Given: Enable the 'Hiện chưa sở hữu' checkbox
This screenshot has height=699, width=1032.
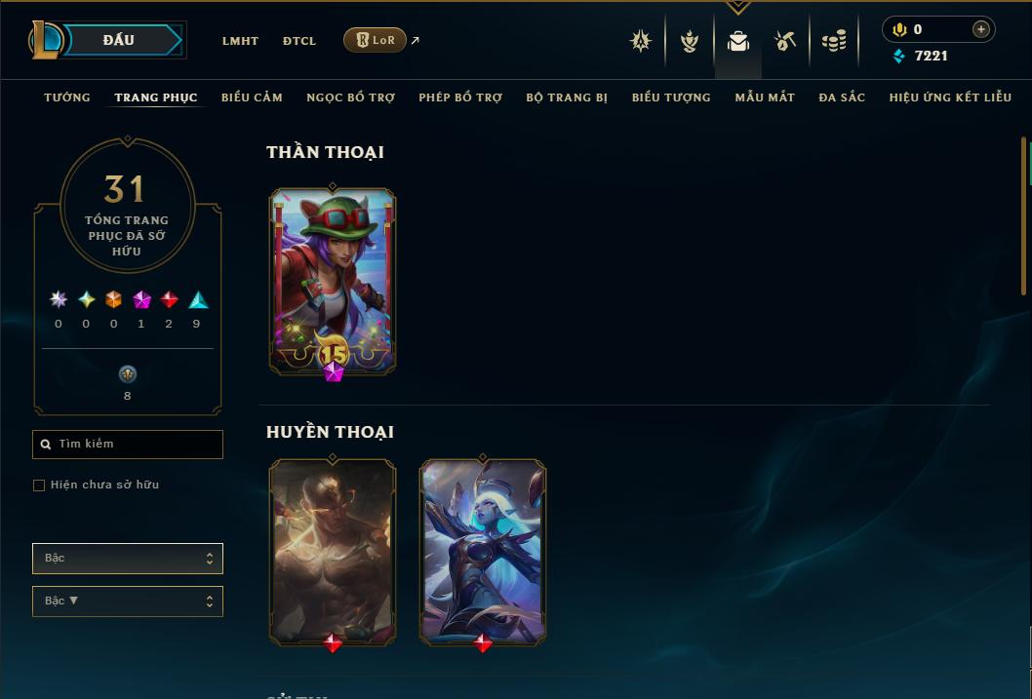Looking at the screenshot, I should (39, 485).
